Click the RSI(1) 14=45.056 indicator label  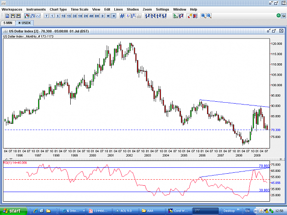15,163
